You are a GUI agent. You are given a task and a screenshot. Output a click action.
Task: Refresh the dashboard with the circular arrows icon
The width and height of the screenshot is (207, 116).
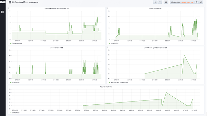pyautogui.click(x=201, y=2)
